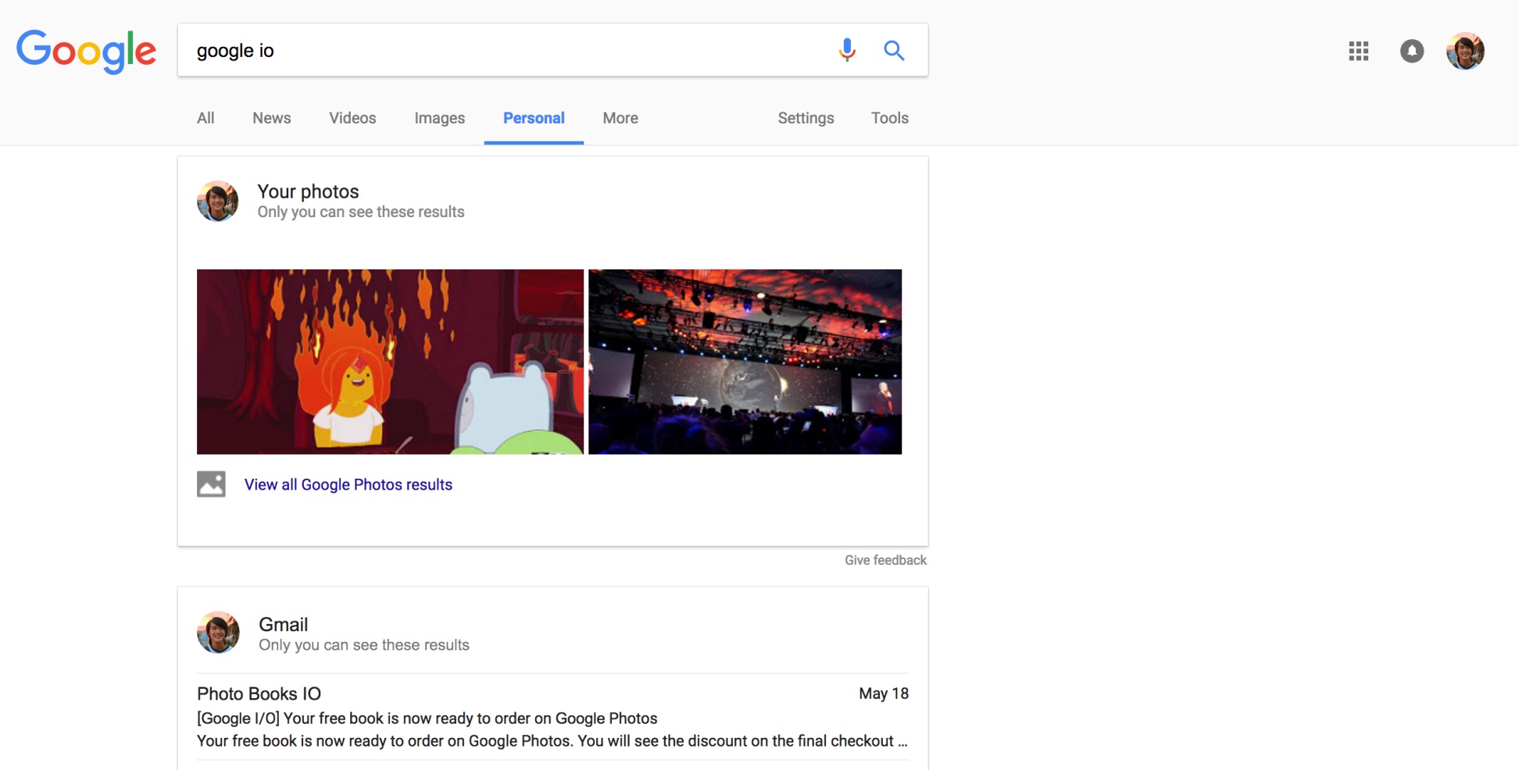Open the Settings dropdown

806,118
